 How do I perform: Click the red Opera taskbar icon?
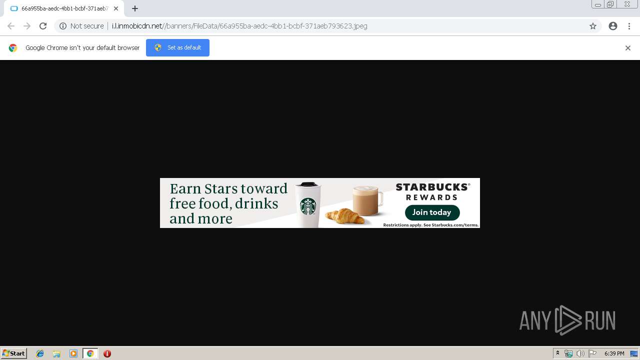tap(107, 353)
